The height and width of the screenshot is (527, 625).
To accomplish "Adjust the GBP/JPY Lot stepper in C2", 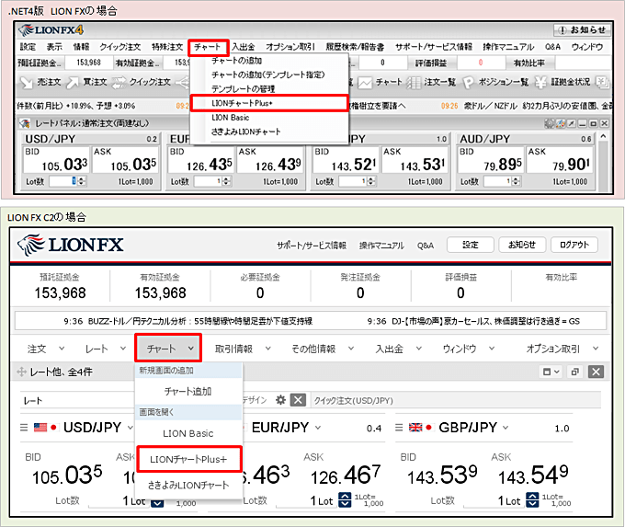I will pos(532,500).
